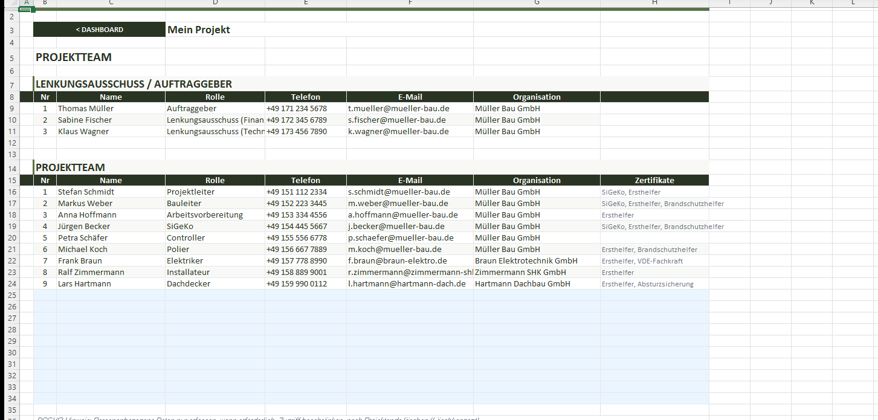Image resolution: width=878 pixels, height=420 pixels.
Task: Select column header K
Action: pyautogui.click(x=812, y=3)
